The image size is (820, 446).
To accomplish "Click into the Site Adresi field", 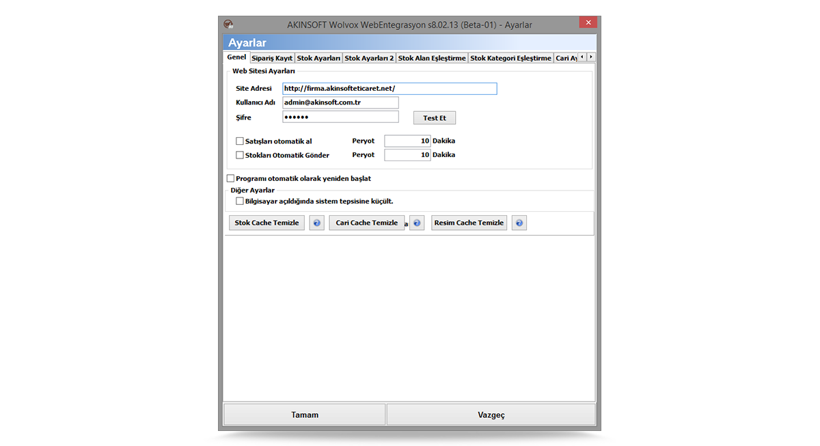I will coord(389,89).
